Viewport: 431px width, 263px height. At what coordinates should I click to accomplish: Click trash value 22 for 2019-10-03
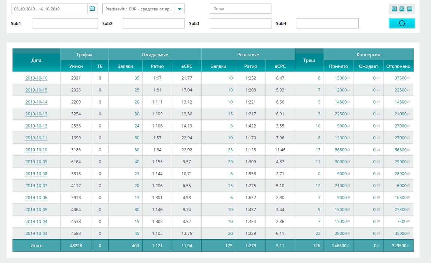coord(318,233)
